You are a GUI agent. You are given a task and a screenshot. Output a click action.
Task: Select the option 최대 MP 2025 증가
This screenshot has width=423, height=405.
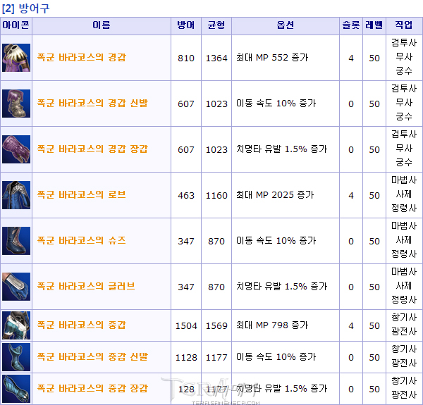[x=275, y=195]
